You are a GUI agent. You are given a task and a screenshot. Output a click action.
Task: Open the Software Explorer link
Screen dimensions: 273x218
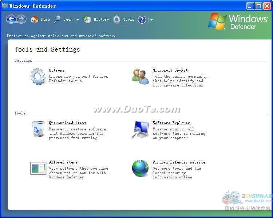tap(171, 123)
